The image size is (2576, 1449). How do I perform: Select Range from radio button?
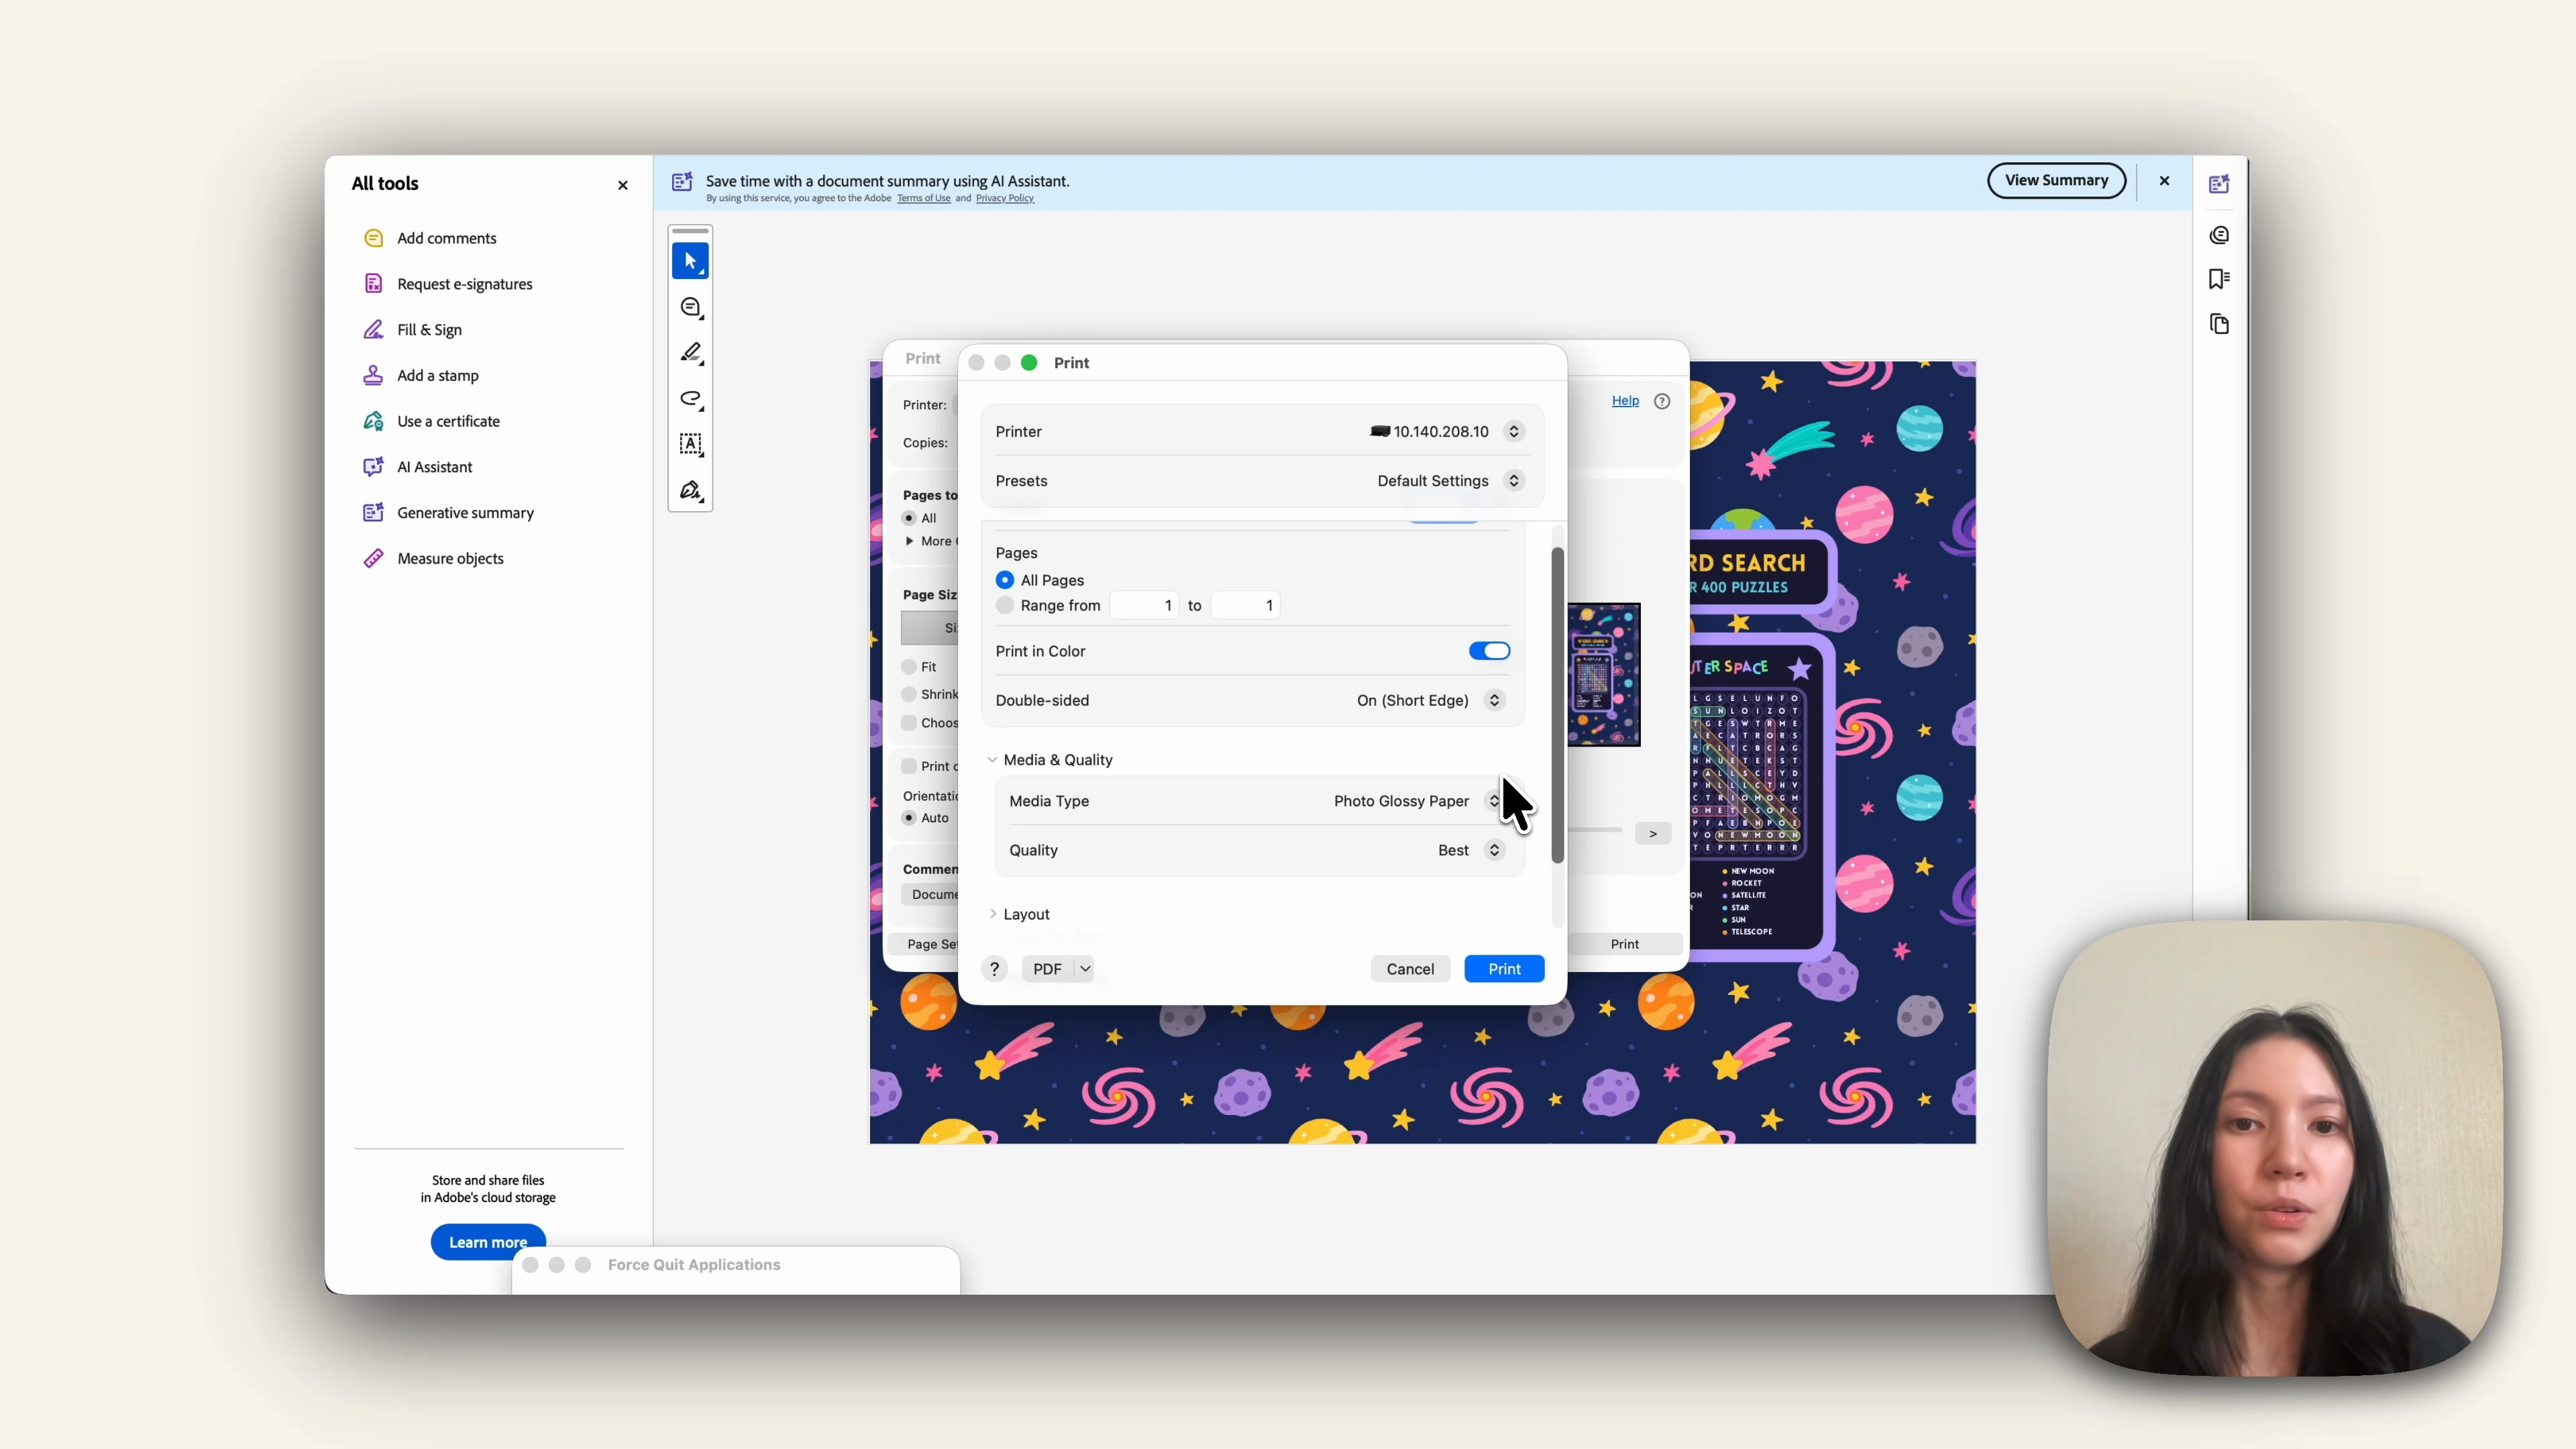point(1005,605)
